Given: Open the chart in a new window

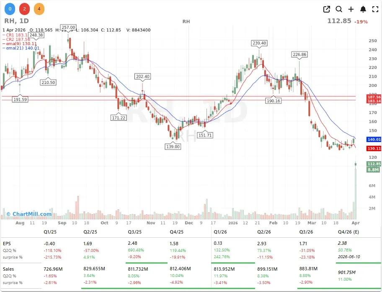Looking at the screenshot, I should (326, 9).
